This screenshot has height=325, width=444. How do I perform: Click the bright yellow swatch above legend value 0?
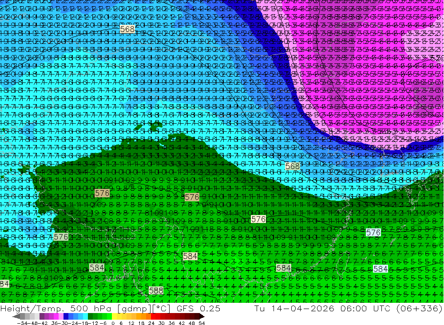point(115,317)
